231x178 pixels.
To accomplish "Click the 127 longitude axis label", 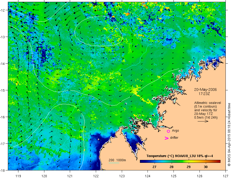I will point(225,176).
